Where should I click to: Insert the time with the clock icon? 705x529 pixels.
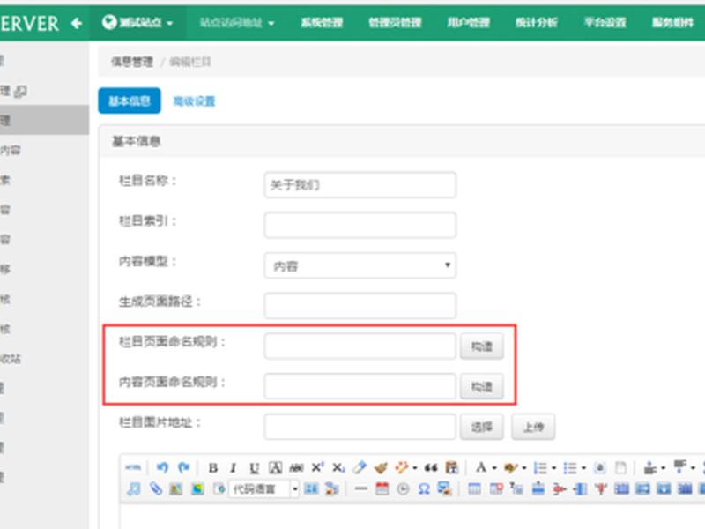tap(404, 489)
